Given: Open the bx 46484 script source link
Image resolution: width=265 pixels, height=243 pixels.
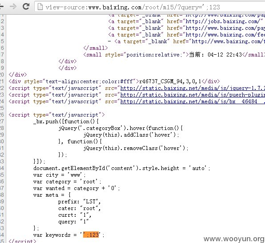Looking at the screenshot, I should (193, 101).
